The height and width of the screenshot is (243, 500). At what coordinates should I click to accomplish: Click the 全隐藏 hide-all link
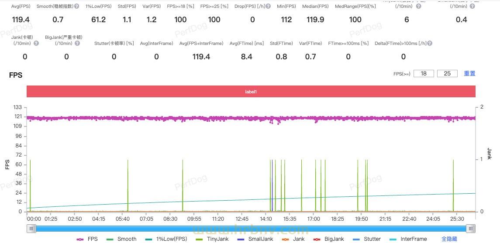449,239
